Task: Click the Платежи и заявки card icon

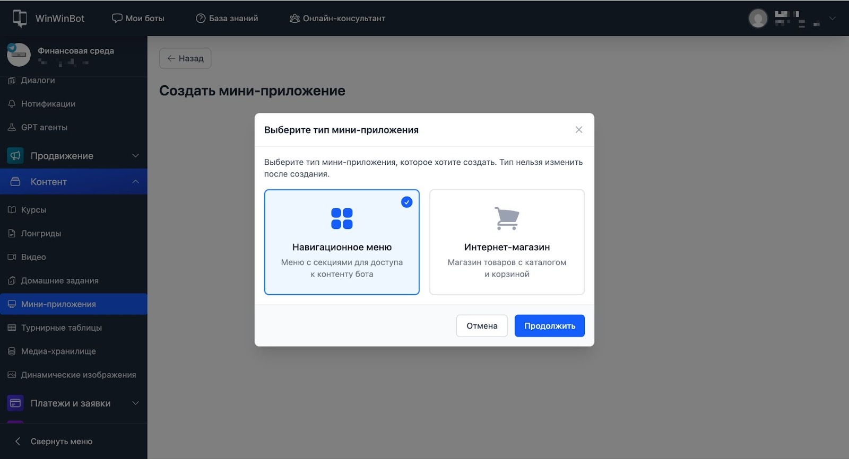Action: coord(15,403)
